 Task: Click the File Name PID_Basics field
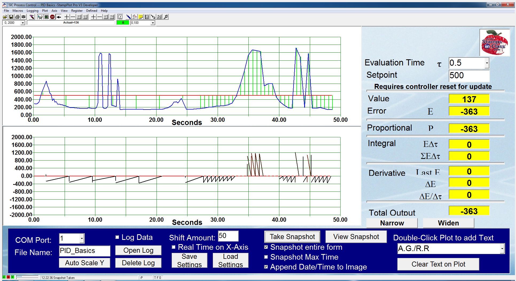pos(84,251)
